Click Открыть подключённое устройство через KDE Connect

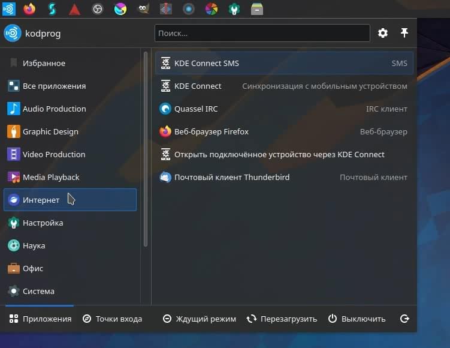click(284, 154)
